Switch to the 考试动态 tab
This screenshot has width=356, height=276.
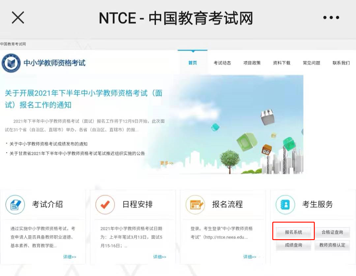(x=222, y=63)
